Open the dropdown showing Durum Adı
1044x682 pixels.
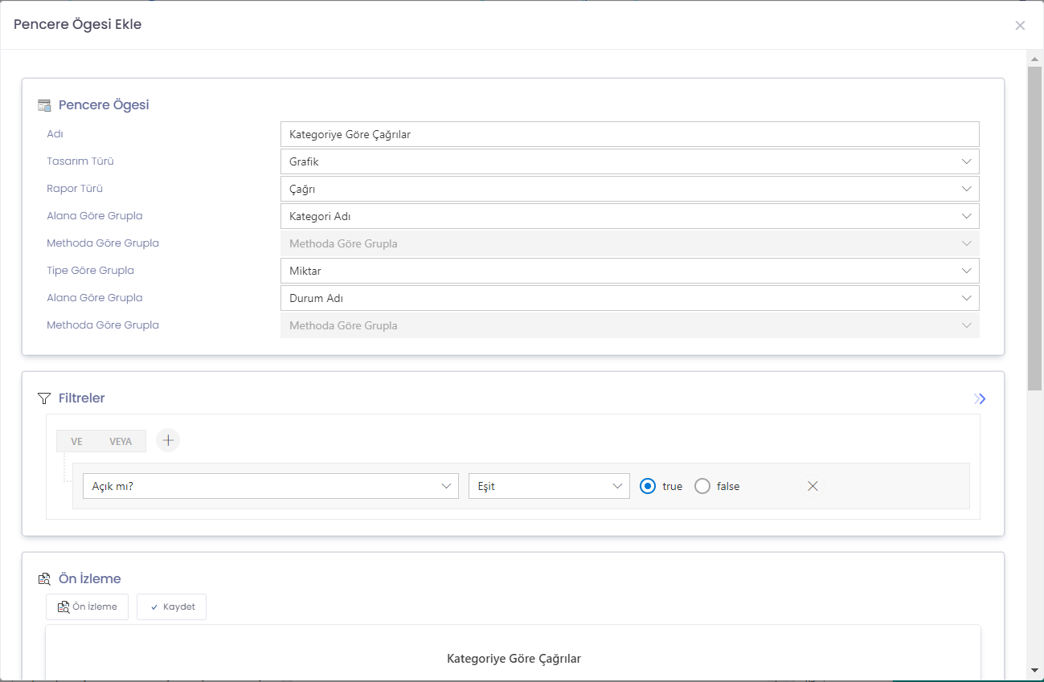[630, 298]
